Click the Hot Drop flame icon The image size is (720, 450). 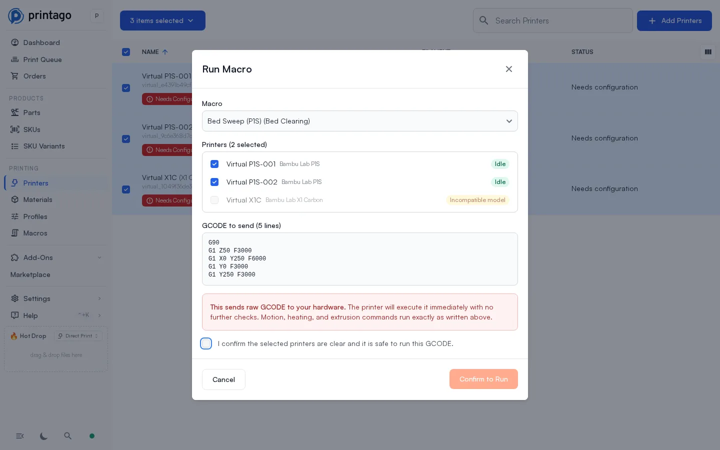pos(14,336)
